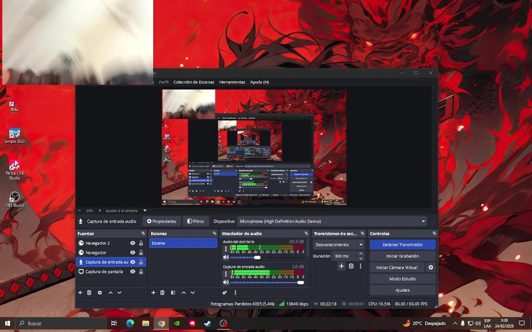Open Google Chrome from the taskbar

tap(162, 323)
